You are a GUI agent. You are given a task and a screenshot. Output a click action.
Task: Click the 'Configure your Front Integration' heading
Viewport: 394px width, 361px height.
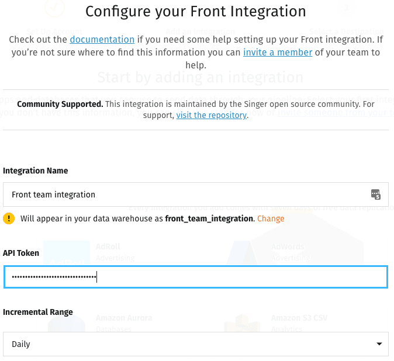tap(196, 12)
